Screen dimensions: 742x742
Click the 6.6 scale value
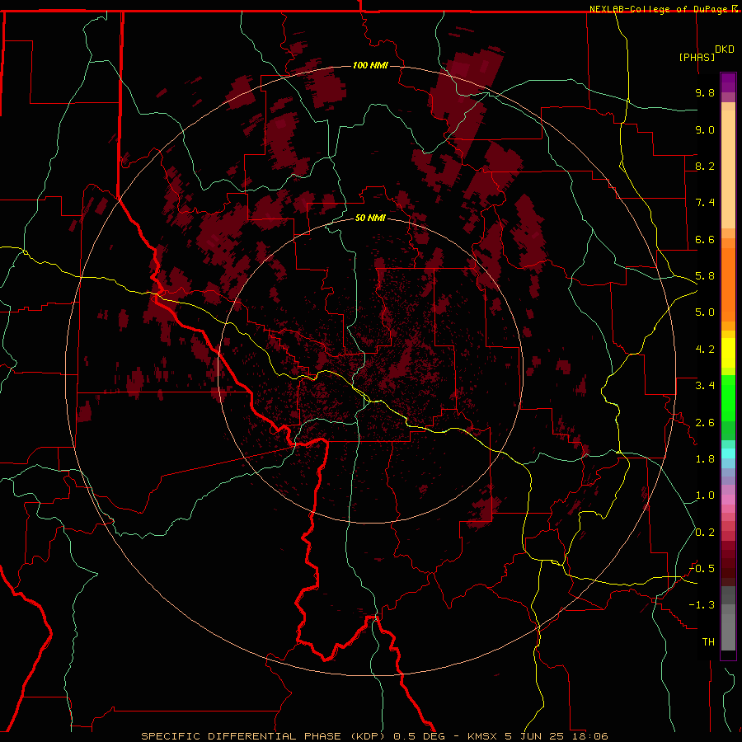705,239
